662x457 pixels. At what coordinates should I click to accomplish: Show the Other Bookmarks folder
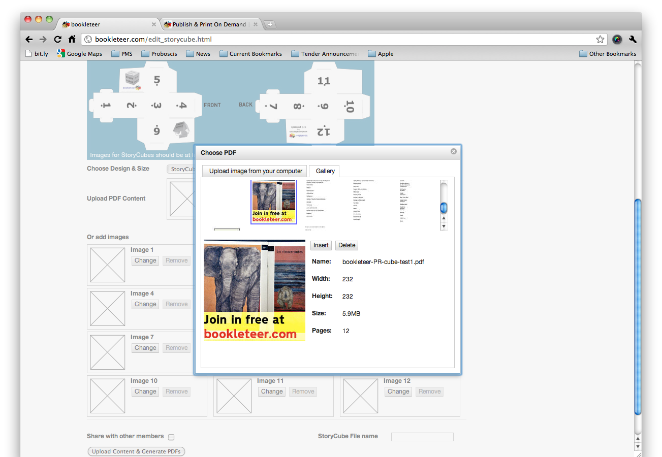tap(608, 53)
